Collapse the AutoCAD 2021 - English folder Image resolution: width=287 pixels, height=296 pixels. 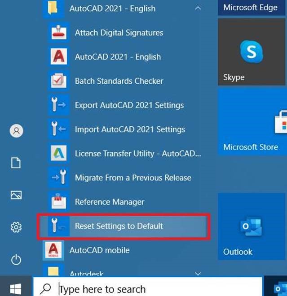point(198,8)
